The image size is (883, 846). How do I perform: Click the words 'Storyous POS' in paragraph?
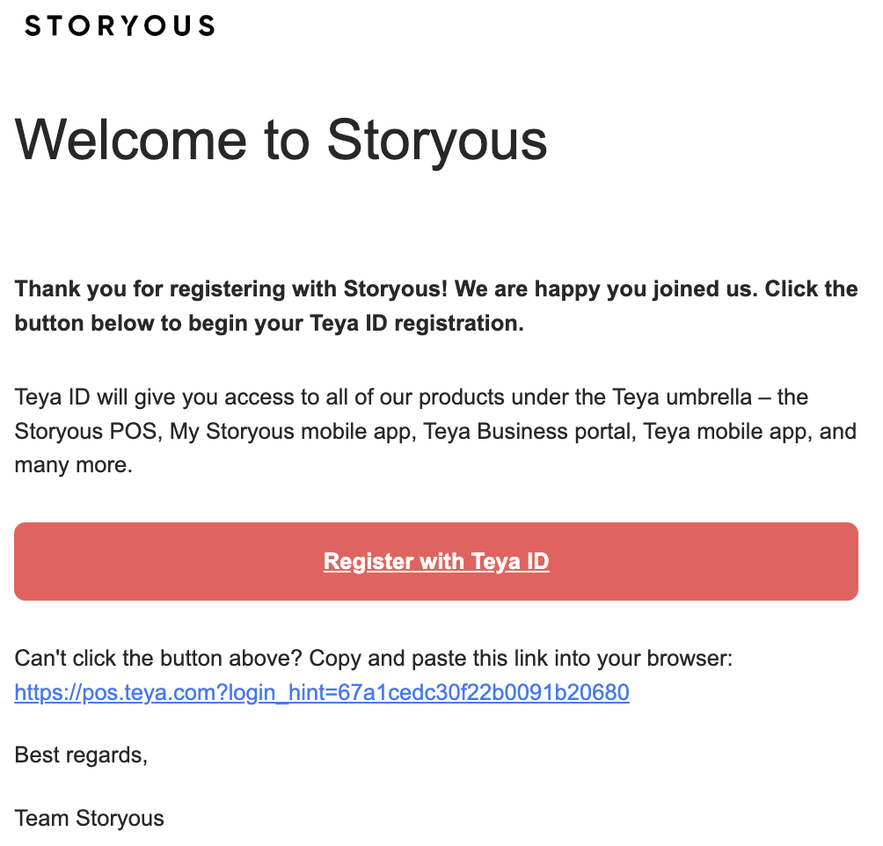[85, 432]
